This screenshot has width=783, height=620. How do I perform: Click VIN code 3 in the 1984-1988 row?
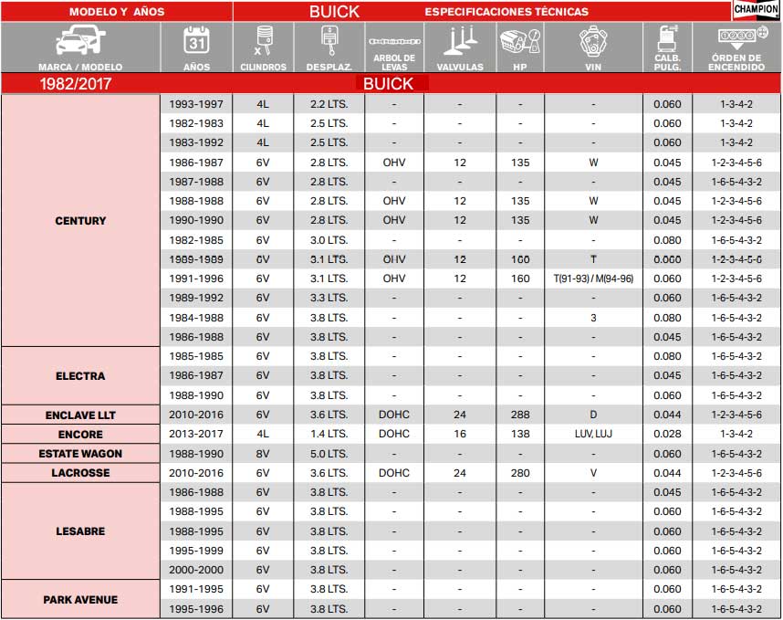coord(593,318)
